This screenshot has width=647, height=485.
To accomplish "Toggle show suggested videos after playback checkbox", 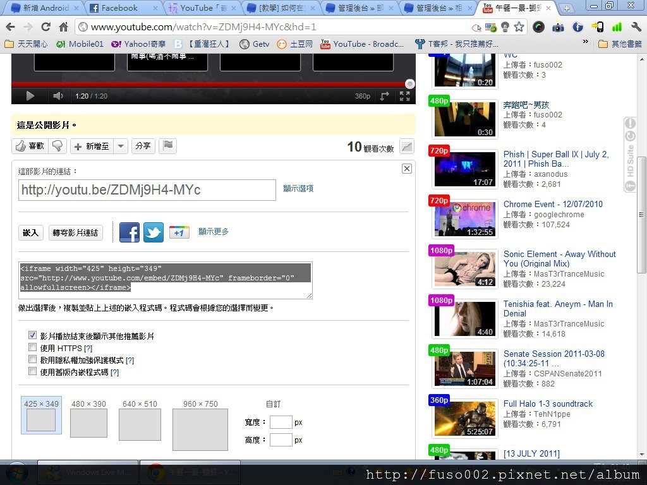I will [x=33, y=335].
